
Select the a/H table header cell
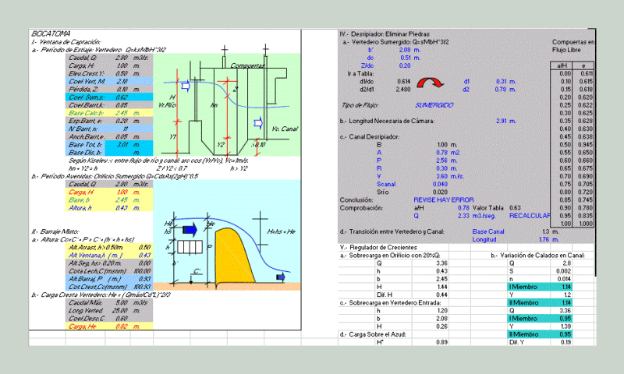(x=562, y=65)
